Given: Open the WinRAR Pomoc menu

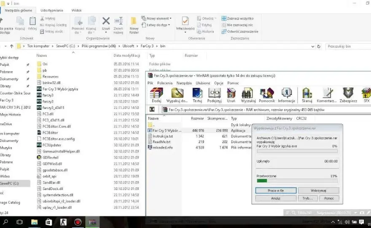Looking at the screenshot, I should (233, 83).
